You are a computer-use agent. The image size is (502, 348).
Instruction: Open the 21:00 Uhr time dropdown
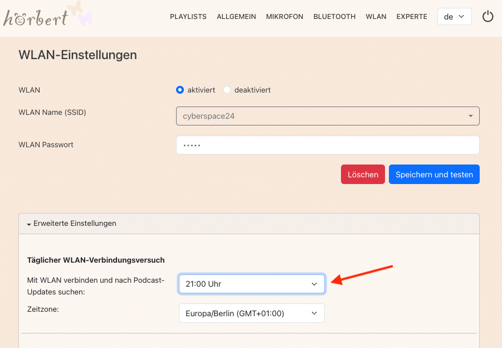251,284
